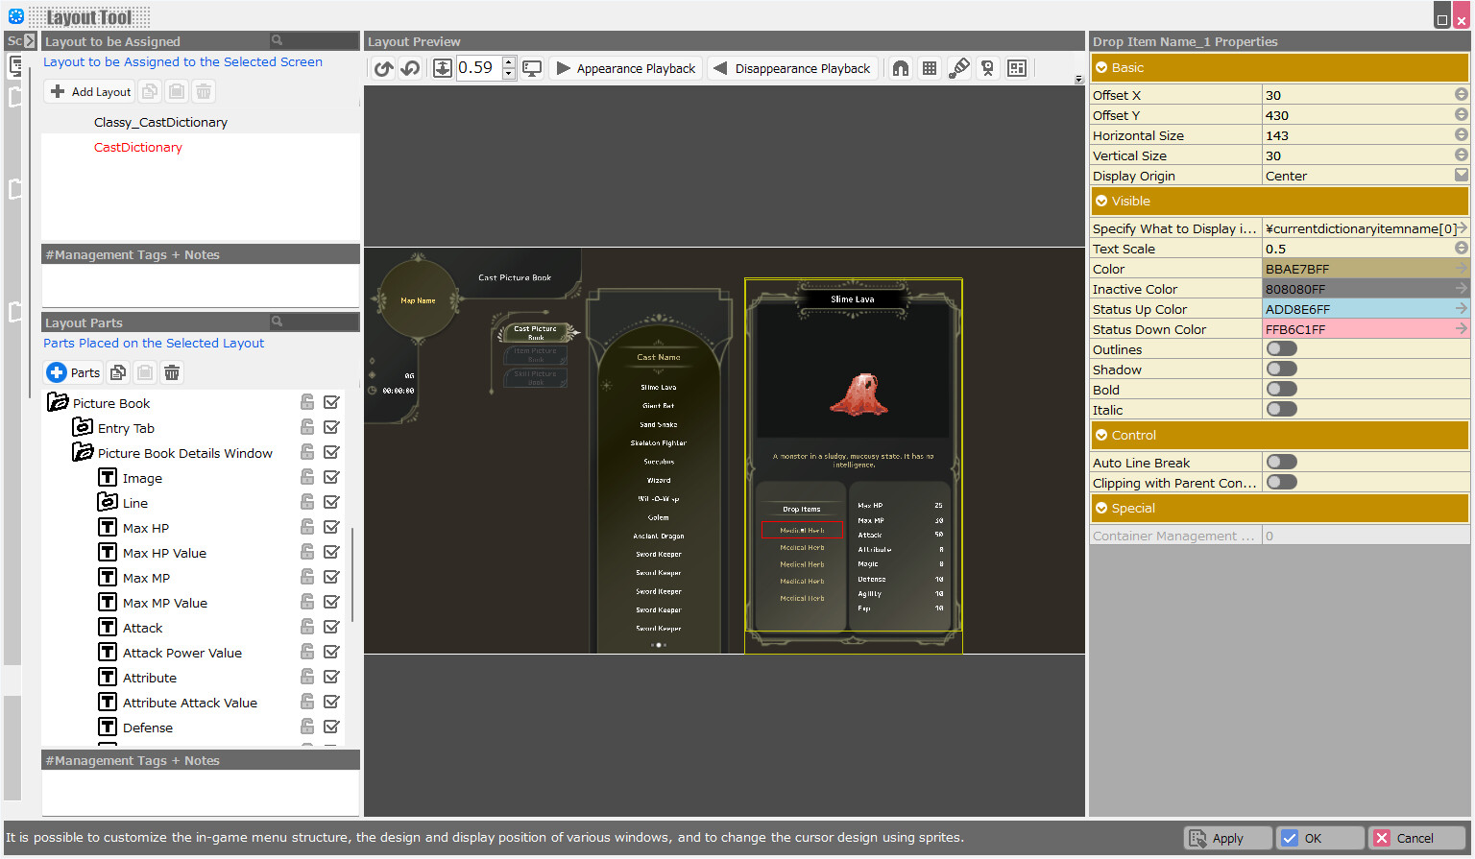Toggle the grid overlay icon
This screenshot has width=1475, height=859.
[x=930, y=68]
